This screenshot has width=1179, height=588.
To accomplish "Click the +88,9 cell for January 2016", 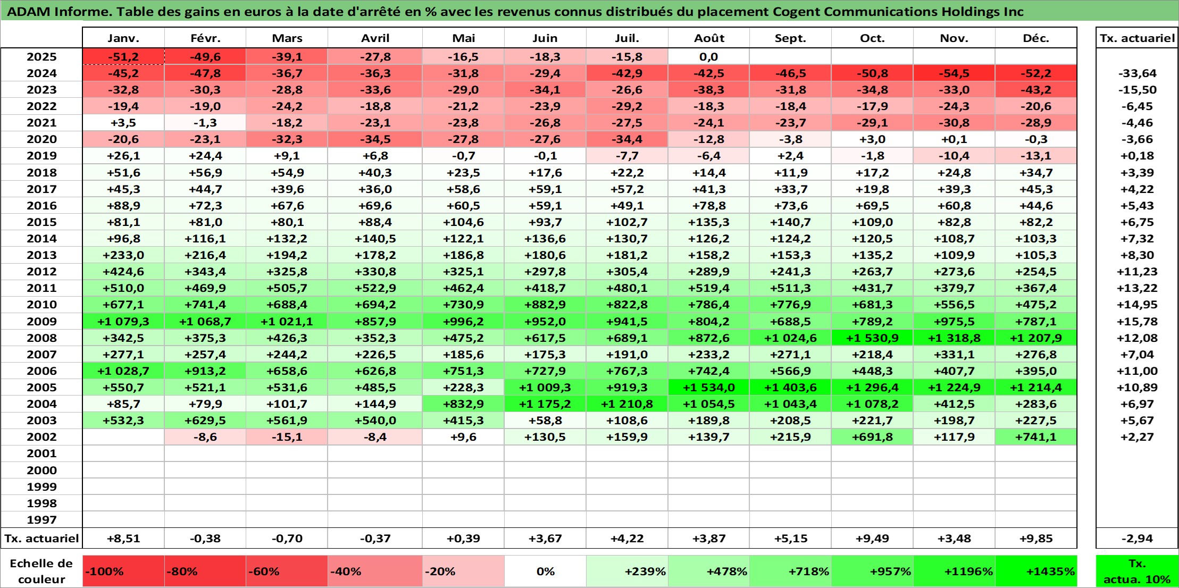I will [123, 206].
